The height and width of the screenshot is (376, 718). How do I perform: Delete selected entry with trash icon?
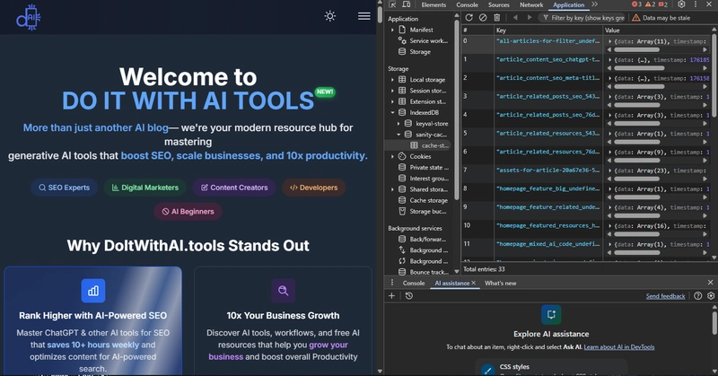[x=497, y=17]
